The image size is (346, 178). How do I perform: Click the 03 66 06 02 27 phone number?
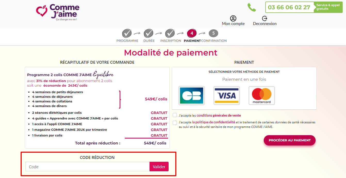(289, 7)
